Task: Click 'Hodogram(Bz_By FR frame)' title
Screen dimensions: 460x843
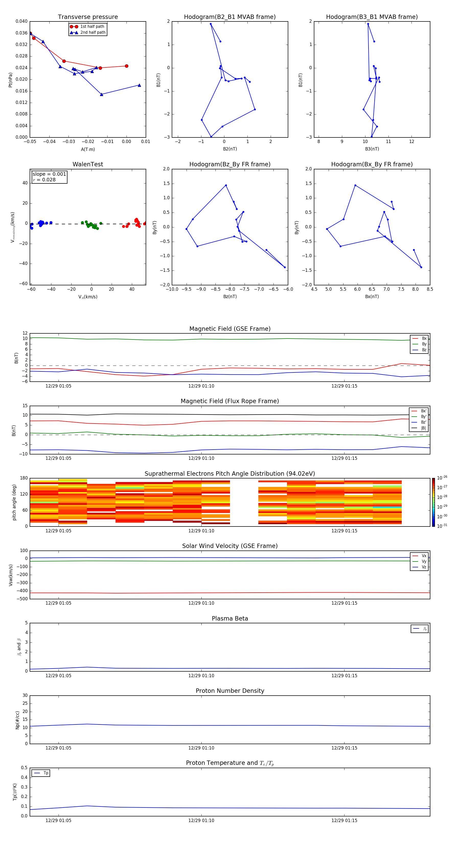Action: [230, 164]
